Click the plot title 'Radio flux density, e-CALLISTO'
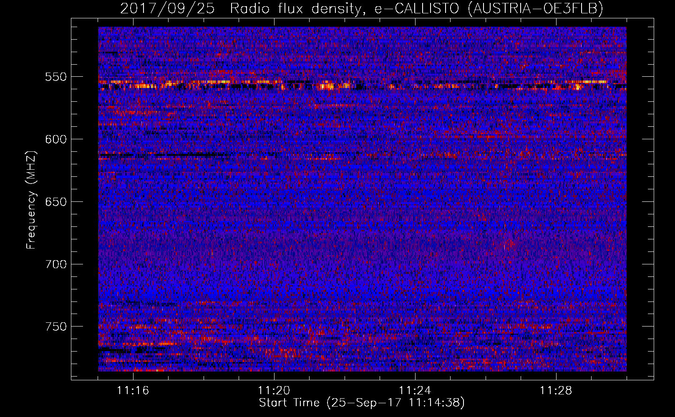 click(x=345, y=8)
